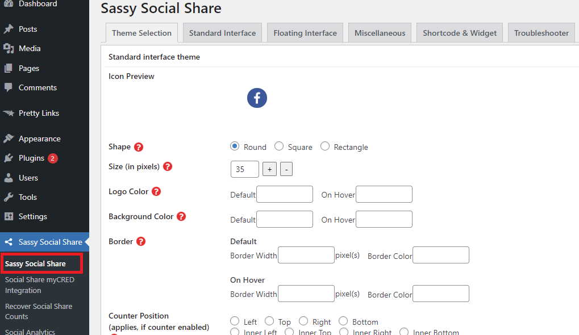Image resolution: width=579 pixels, height=335 pixels.
Task: Go to Users menu
Action: pos(28,178)
